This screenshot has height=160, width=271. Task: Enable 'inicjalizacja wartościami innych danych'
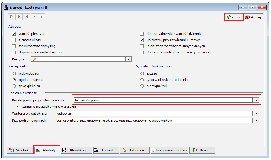[x=142, y=46]
